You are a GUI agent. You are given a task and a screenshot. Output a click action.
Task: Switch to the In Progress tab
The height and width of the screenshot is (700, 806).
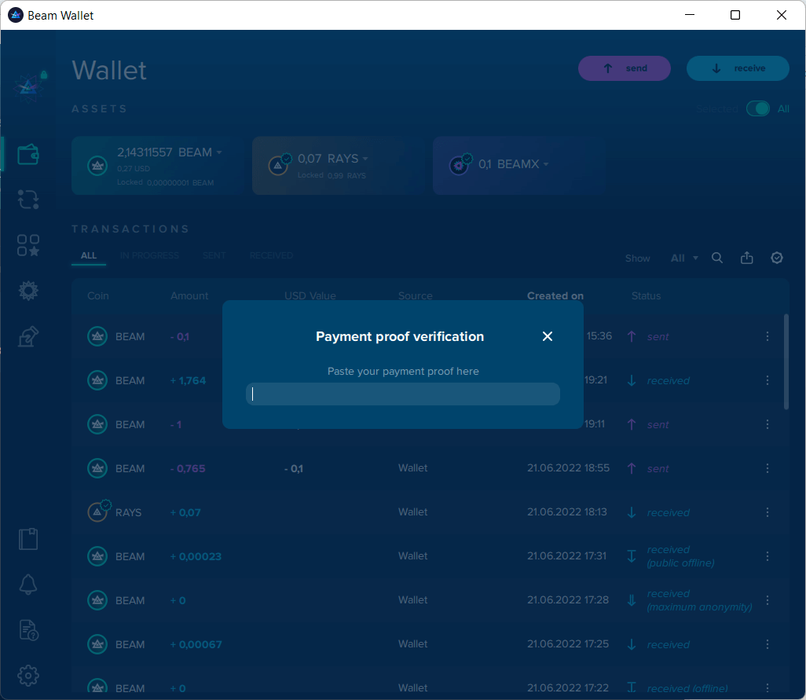[149, 255]
